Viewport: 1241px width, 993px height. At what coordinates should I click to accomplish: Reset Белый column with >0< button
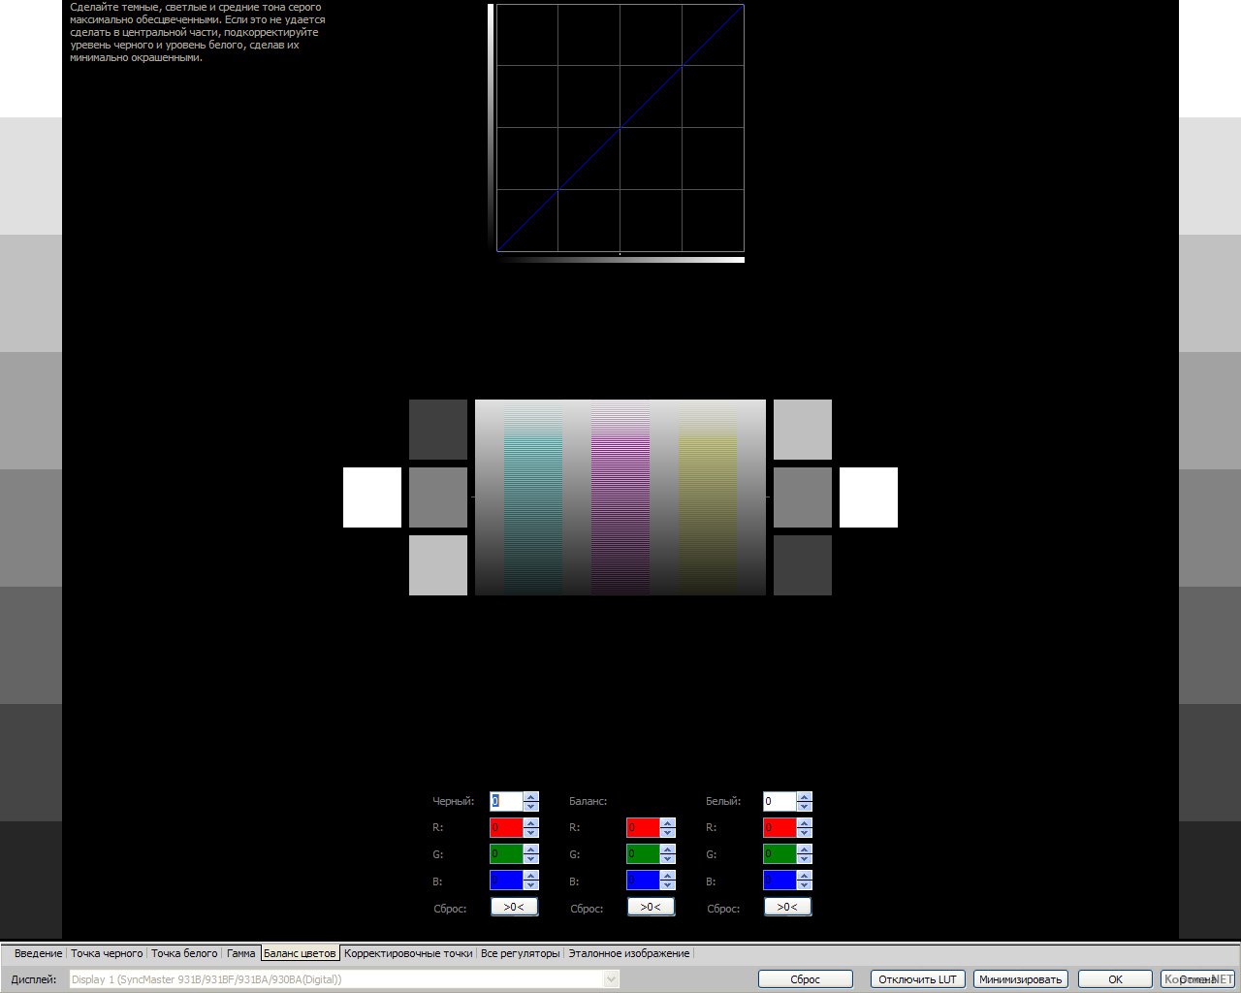coord(787,907)
